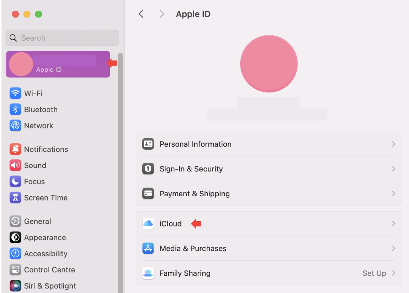409x293 pixels.
Task: Open Network label in sidebar
Action: (39, 126)
